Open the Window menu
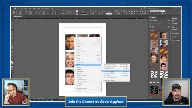This screenshot has height=108, width=192. pos(47,8)
